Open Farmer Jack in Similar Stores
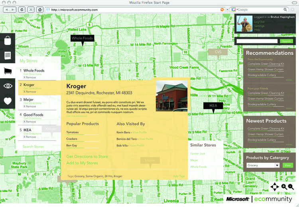299x207 pixels. pyautogui.click(x=198, y=154)
